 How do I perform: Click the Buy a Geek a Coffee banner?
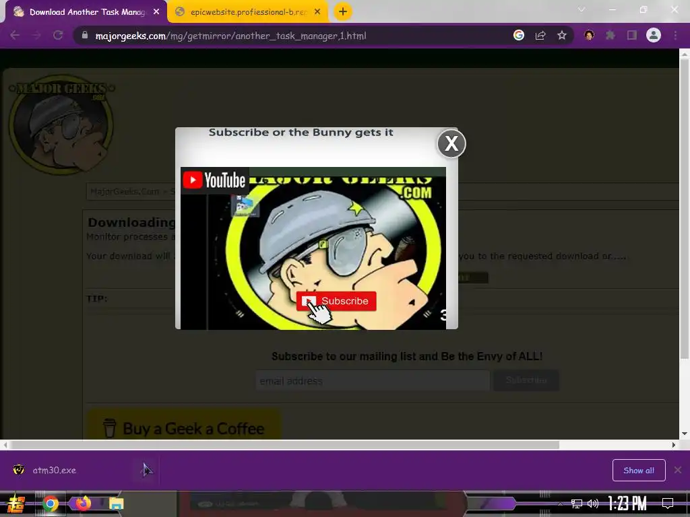coord(184,424)
